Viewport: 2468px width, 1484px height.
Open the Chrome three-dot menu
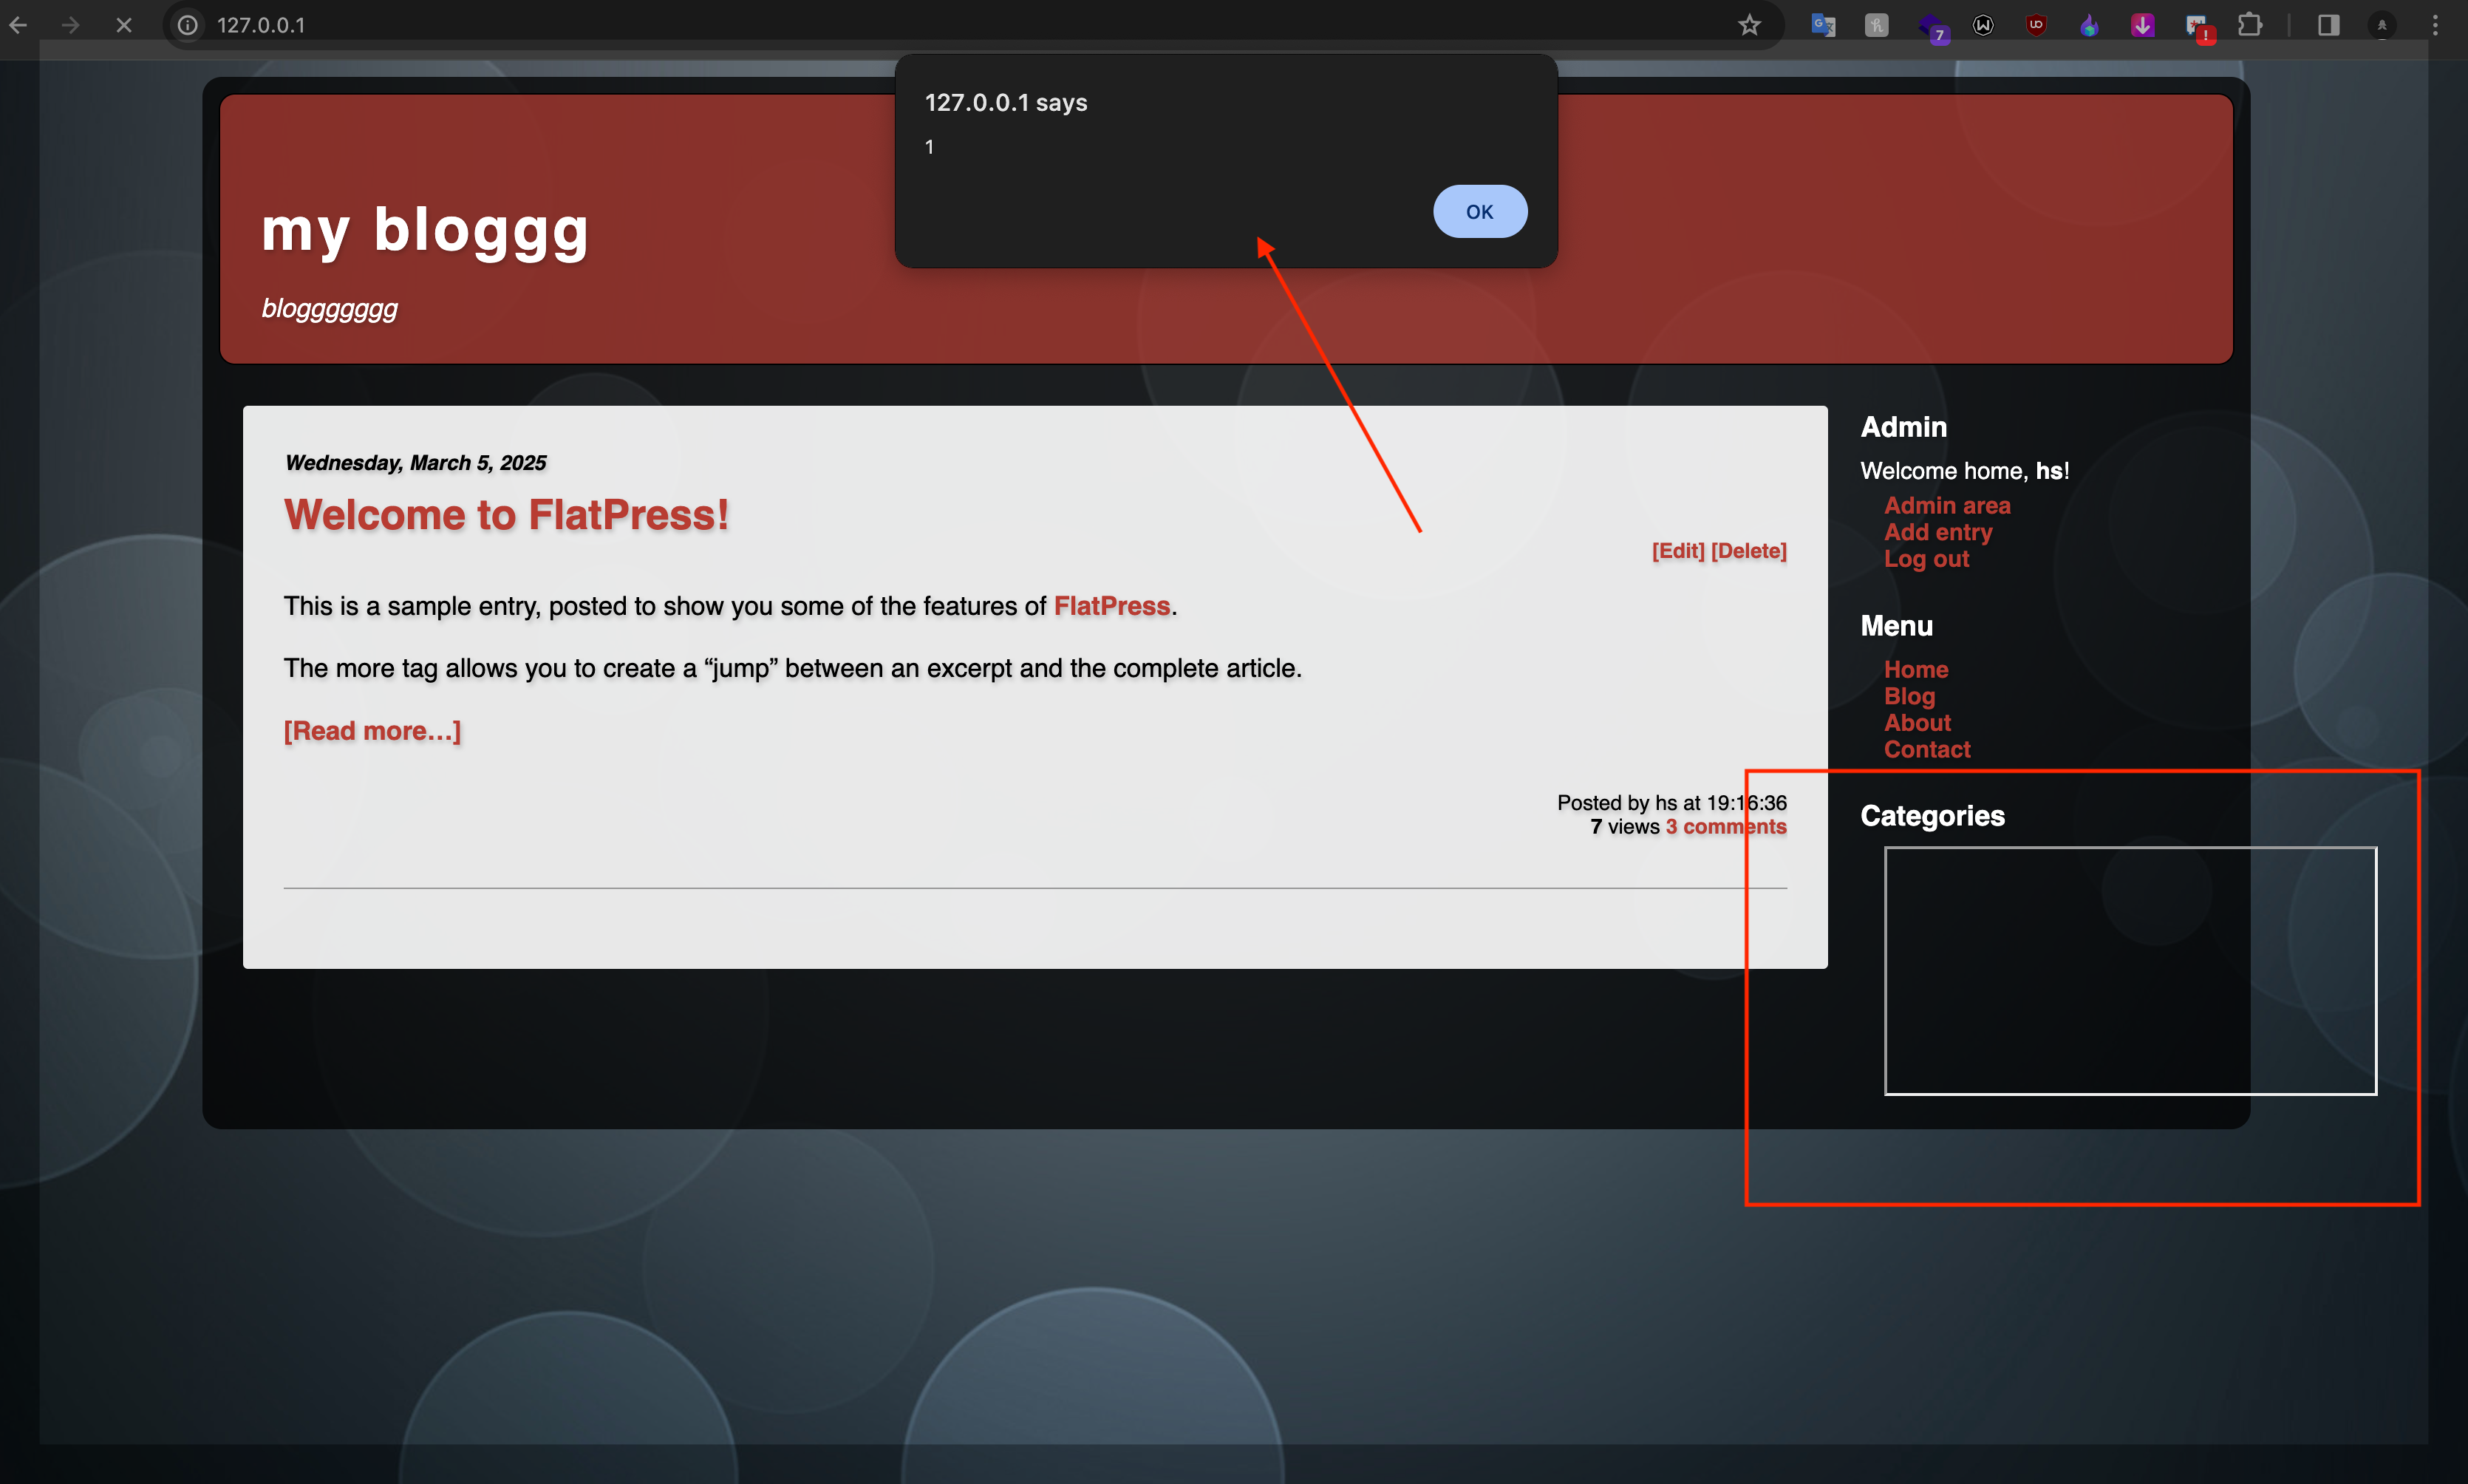point(2435,25)
